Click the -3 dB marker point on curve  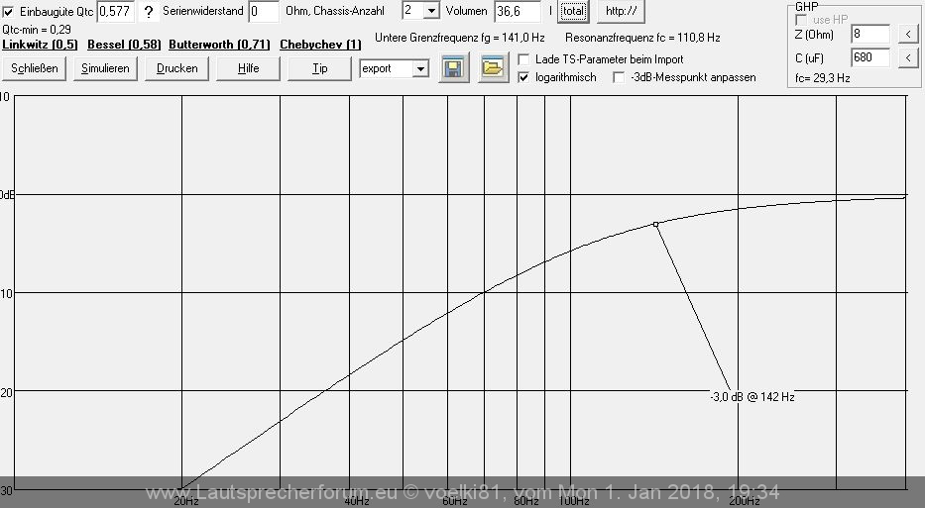[655, 225]
